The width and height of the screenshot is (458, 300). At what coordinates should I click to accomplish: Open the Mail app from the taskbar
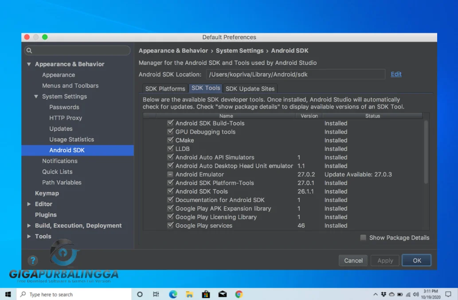[x=222, y=294]
